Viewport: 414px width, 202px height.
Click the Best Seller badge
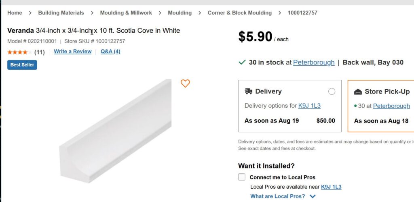[x=22, y=65]
